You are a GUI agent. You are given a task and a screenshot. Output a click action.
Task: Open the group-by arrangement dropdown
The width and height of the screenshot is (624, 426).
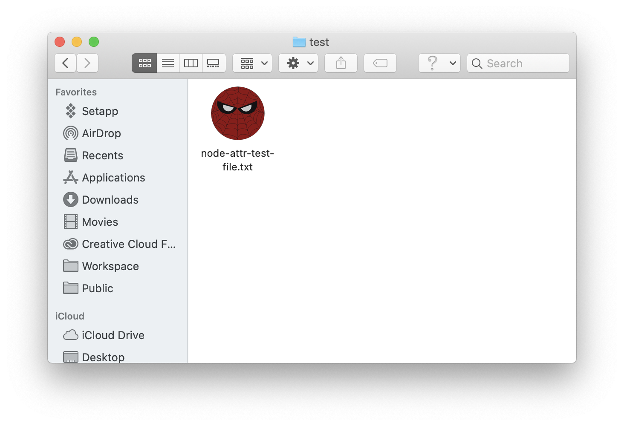(x=252, y=63)
